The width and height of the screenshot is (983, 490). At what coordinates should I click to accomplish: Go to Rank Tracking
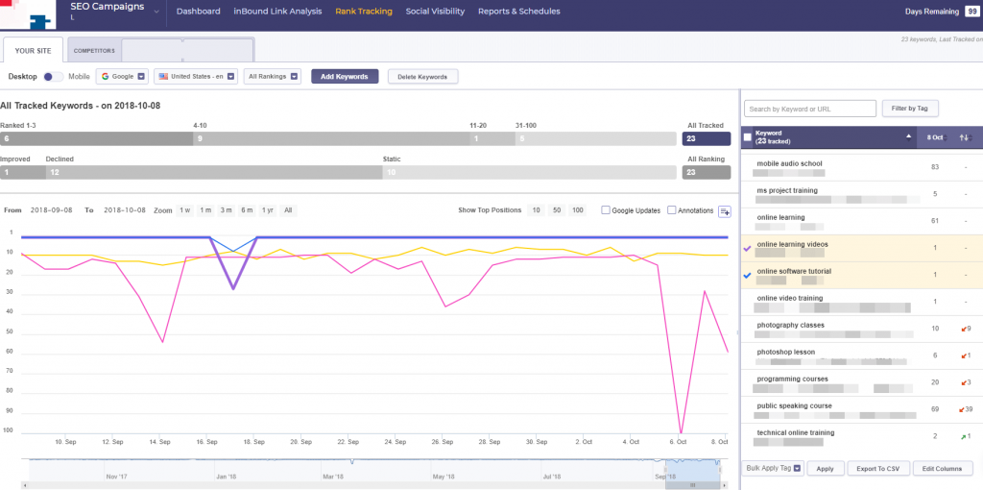(364, 12)
